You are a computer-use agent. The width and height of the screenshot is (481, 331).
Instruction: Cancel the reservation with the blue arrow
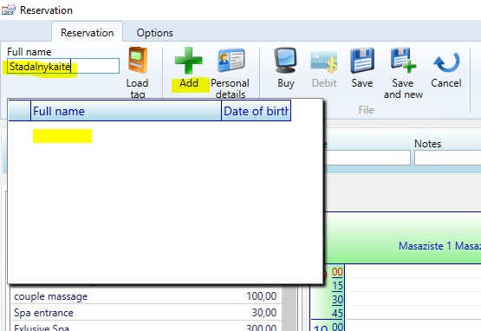point(446,62)
